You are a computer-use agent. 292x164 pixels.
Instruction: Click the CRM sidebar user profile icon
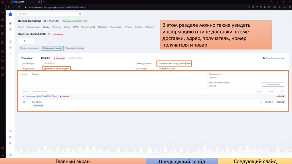coord(10,41)
